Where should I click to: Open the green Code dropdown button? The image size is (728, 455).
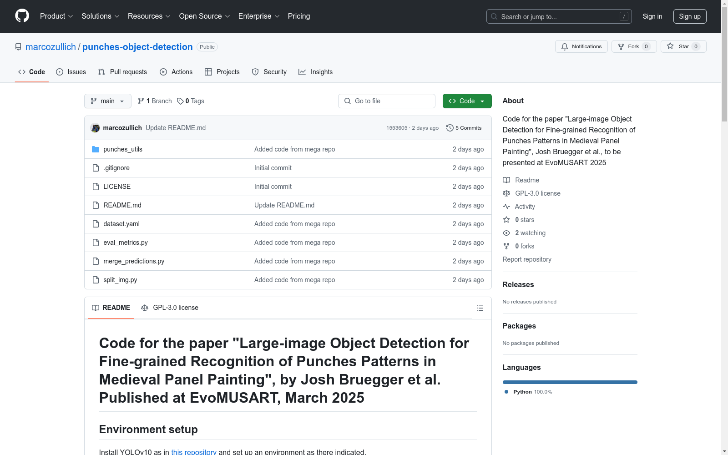pyautogui.click(x=467, y=101)
